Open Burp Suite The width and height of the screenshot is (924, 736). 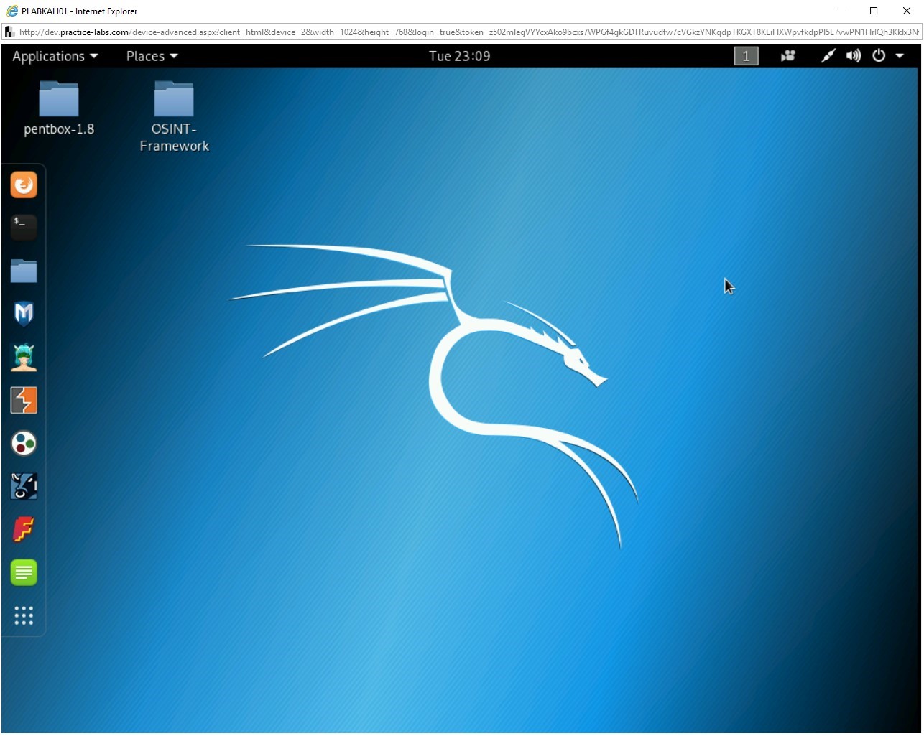[x=24, y=400]
